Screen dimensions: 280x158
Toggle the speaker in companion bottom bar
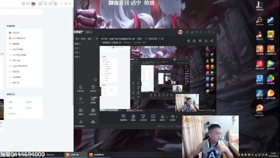[x=172, y=118]
